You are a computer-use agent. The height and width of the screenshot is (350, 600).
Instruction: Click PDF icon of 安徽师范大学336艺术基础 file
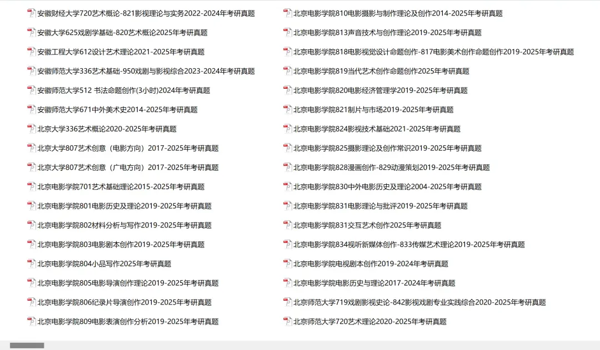click(31, 70)
